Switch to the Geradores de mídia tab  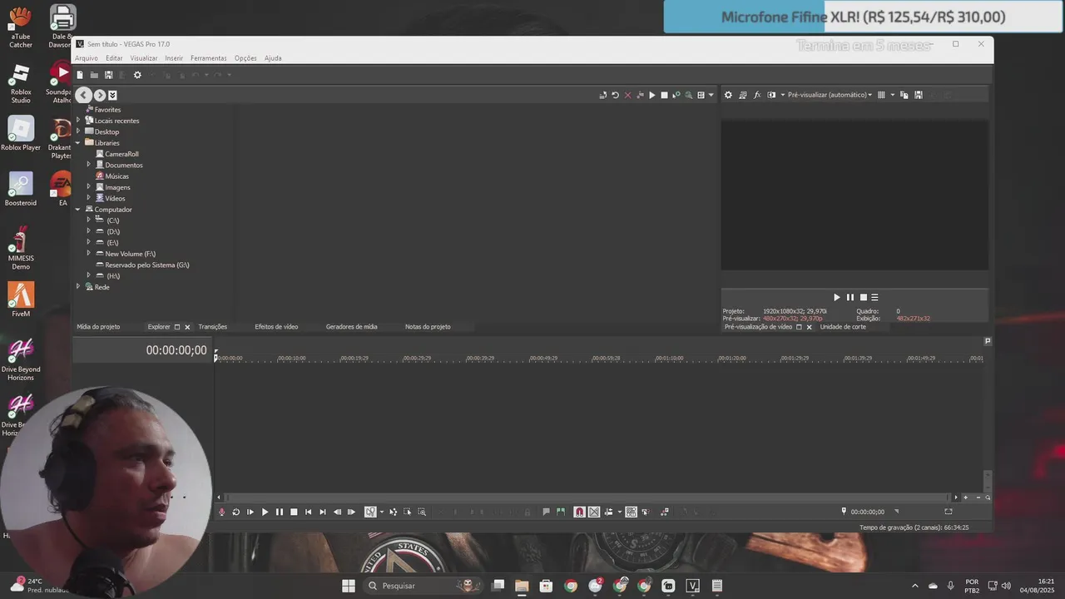(x=351, y=327)
